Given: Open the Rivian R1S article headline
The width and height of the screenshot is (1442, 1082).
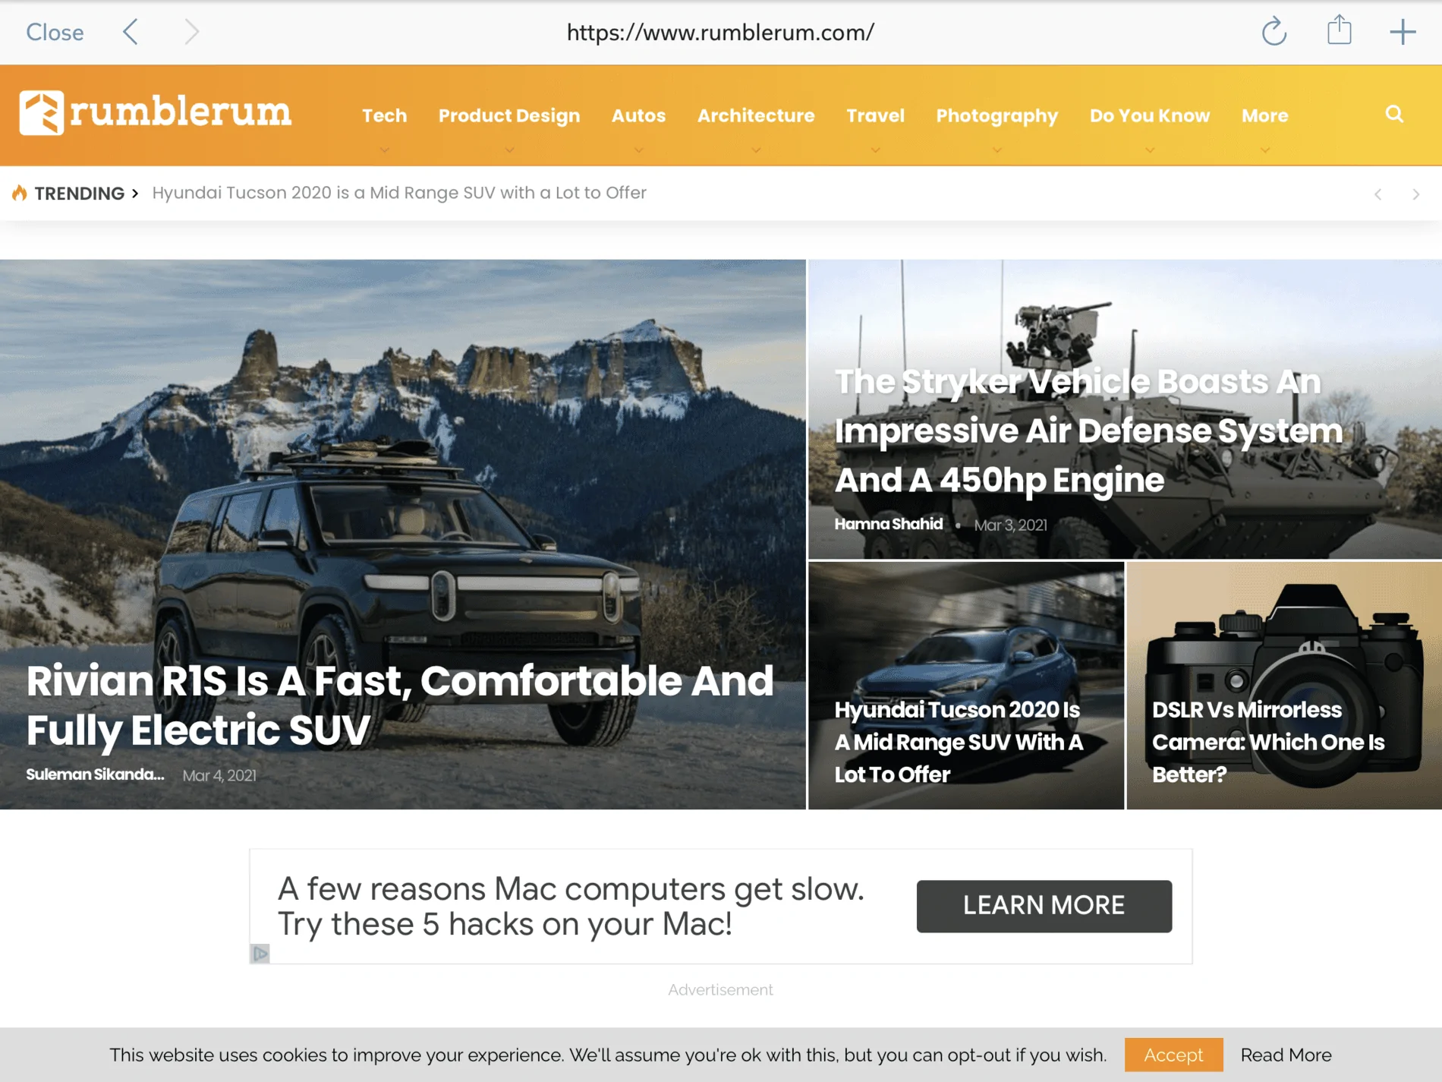Looking at the screenshot, I should tap(400, 705).
